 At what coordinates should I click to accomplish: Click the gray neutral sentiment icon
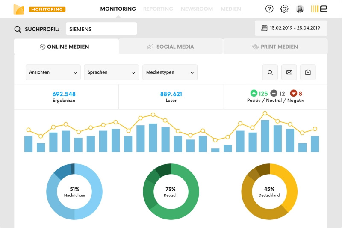(x=274, y=93)
